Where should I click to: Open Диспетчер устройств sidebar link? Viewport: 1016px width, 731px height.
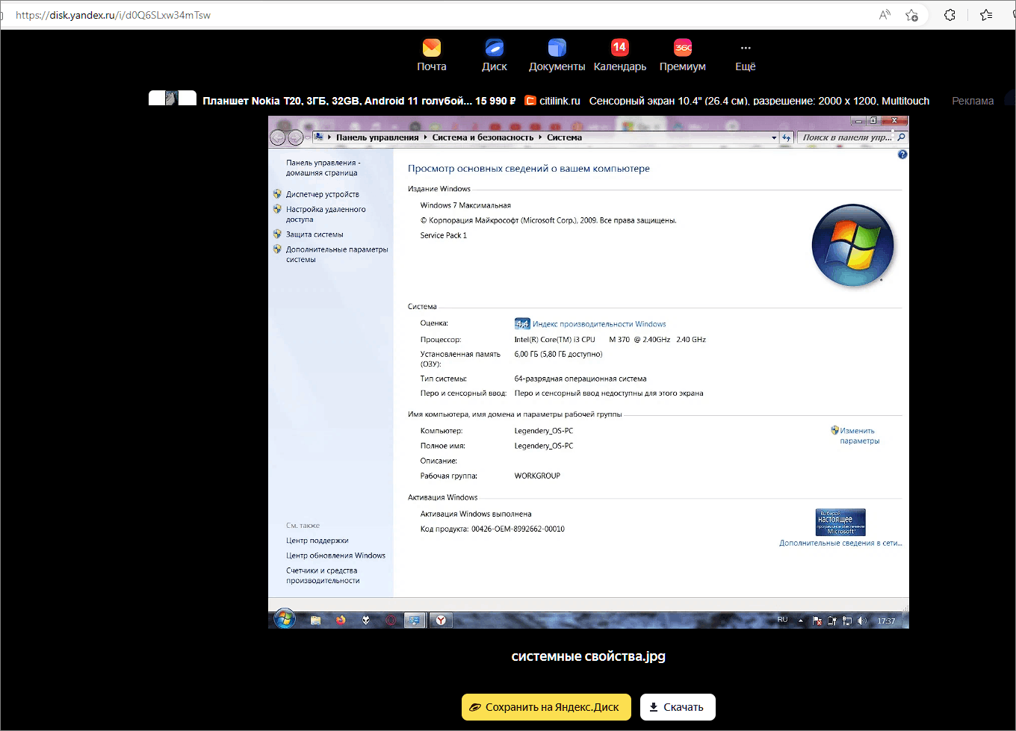click(x=322, y=194)
